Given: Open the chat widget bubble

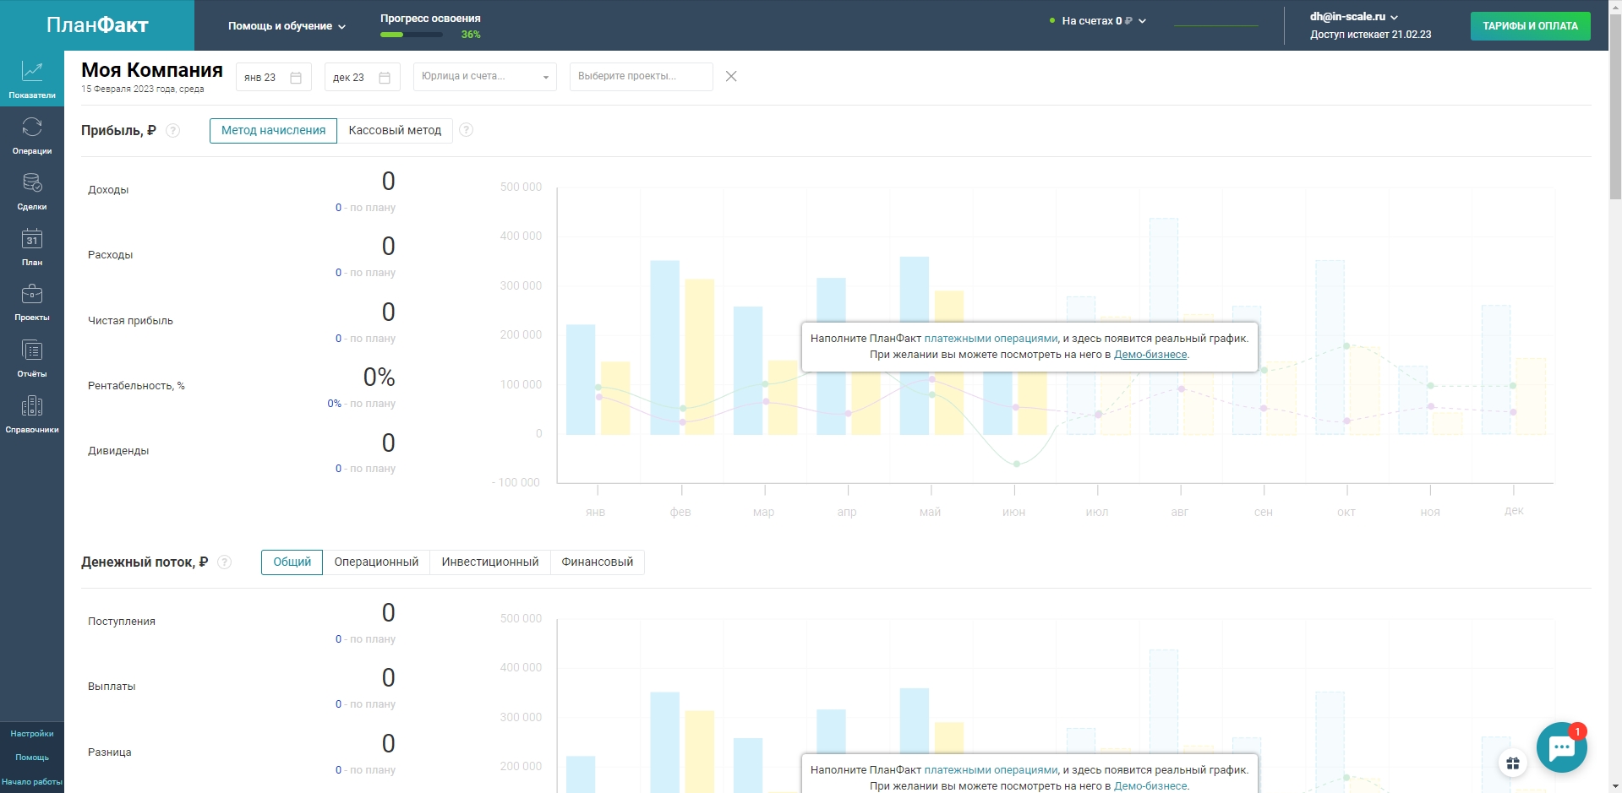Looking at the screenshot, I should [x=1561, y=747].
